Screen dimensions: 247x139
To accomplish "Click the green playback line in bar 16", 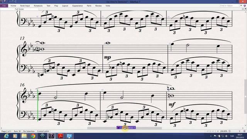I will (38, 105).
